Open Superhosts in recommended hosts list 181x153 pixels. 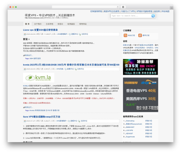point(130,137)
